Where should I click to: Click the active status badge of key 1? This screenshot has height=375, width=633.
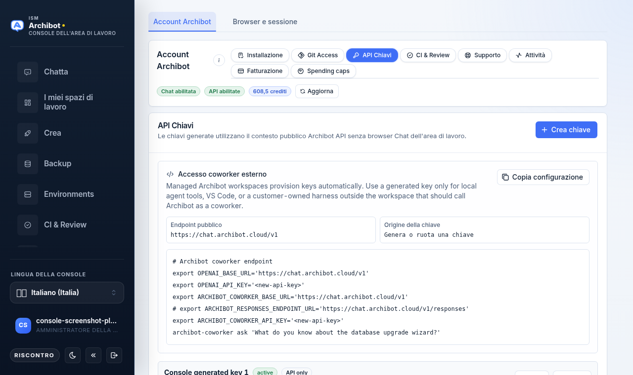coord(265,372)
